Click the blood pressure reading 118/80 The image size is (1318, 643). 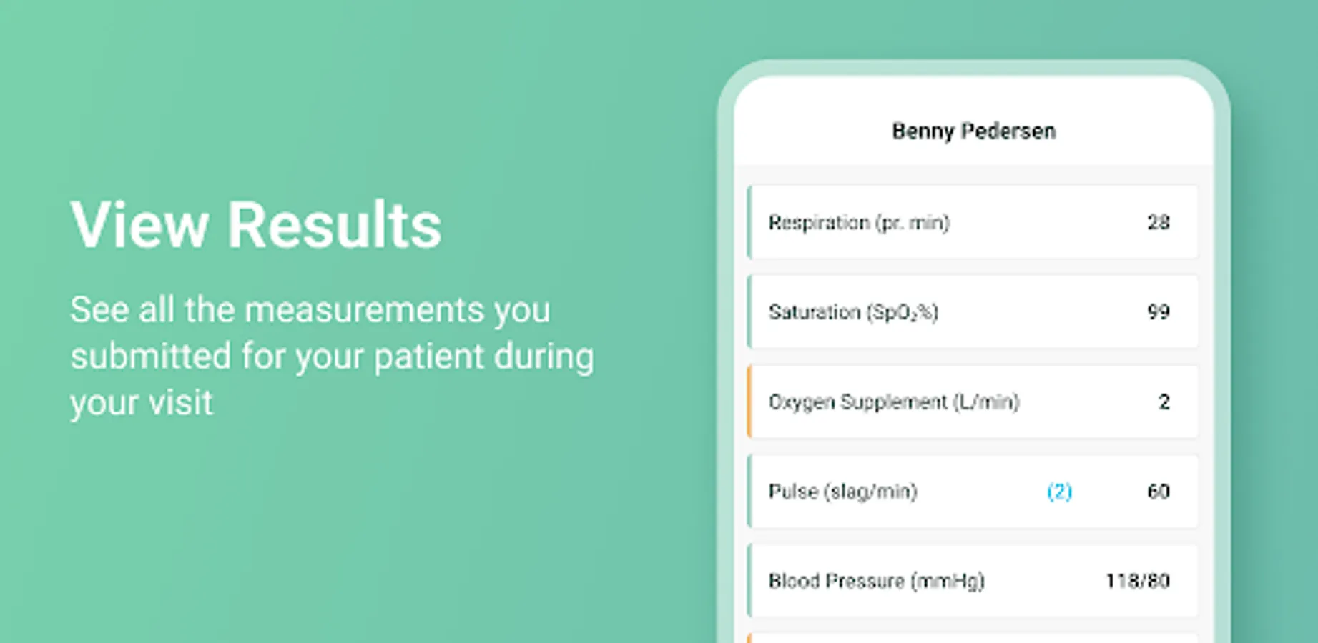click(x=1137, y=581)
